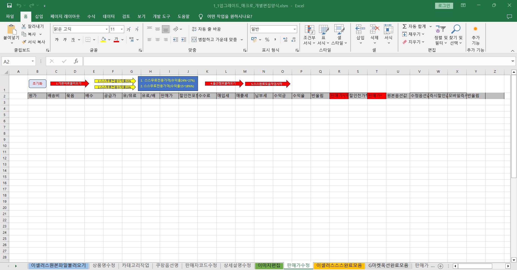This screenshot has width=517, height=270.
Task: Click the Find & Select magnifier icon
Action: pos(456,29)
